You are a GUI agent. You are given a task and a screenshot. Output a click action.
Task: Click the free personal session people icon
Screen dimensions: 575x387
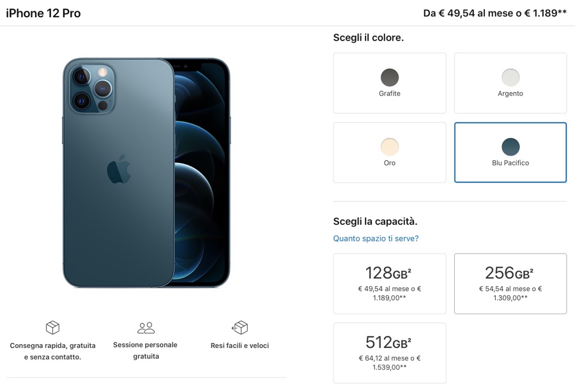tap(146, 326)
